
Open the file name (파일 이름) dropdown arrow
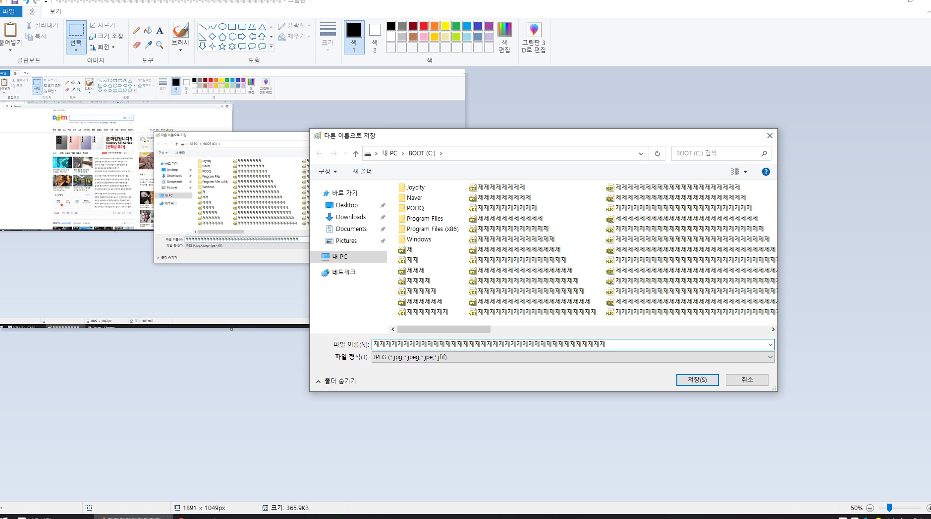[x=770, y=344]
